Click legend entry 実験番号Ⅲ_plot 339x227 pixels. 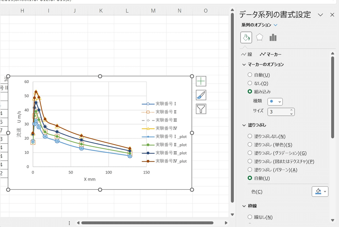pos(164,153)
